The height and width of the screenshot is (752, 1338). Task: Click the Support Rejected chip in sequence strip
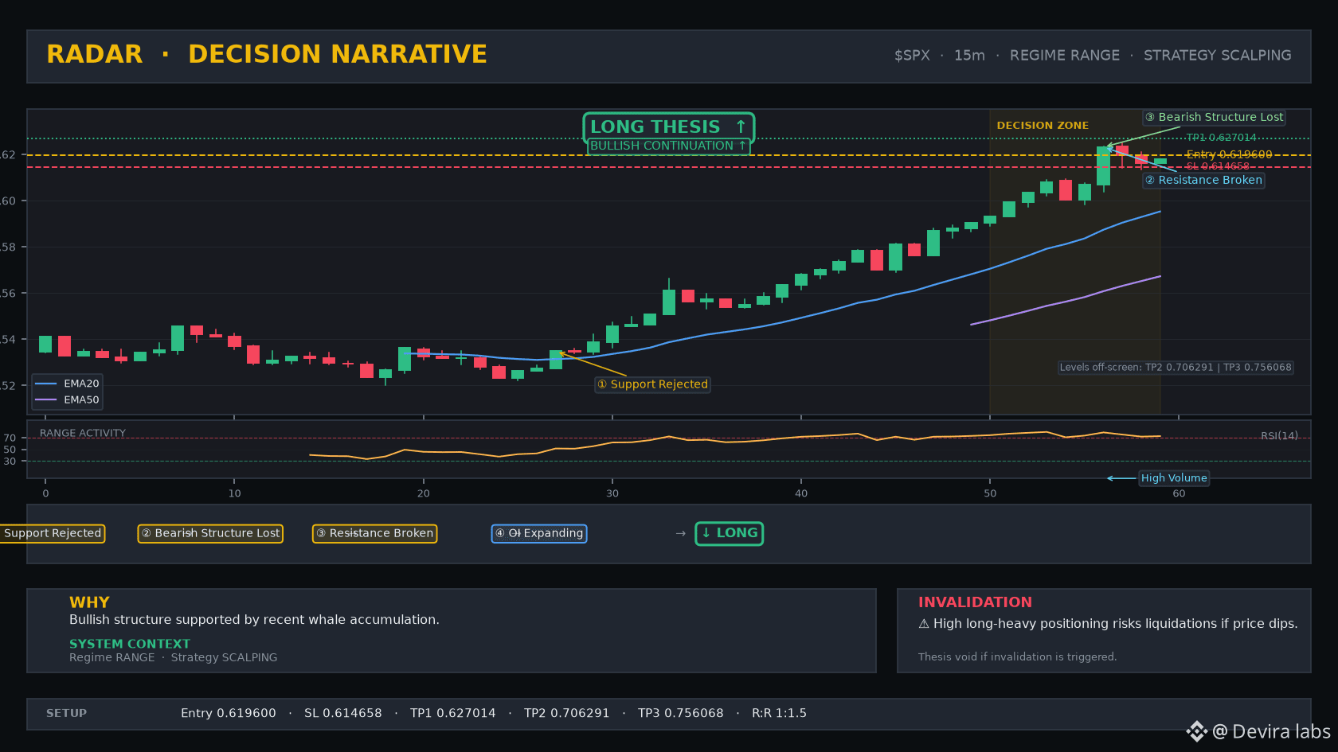53,533
